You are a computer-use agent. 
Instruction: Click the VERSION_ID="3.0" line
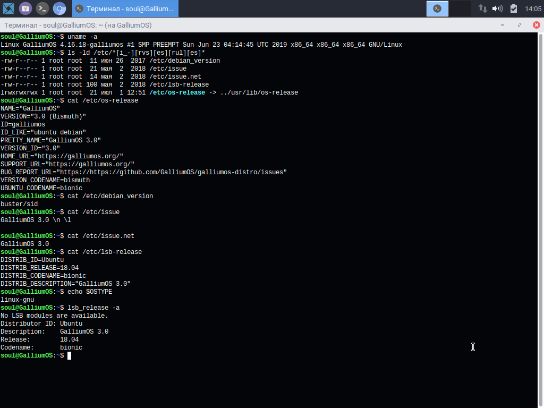click(30, 149)
